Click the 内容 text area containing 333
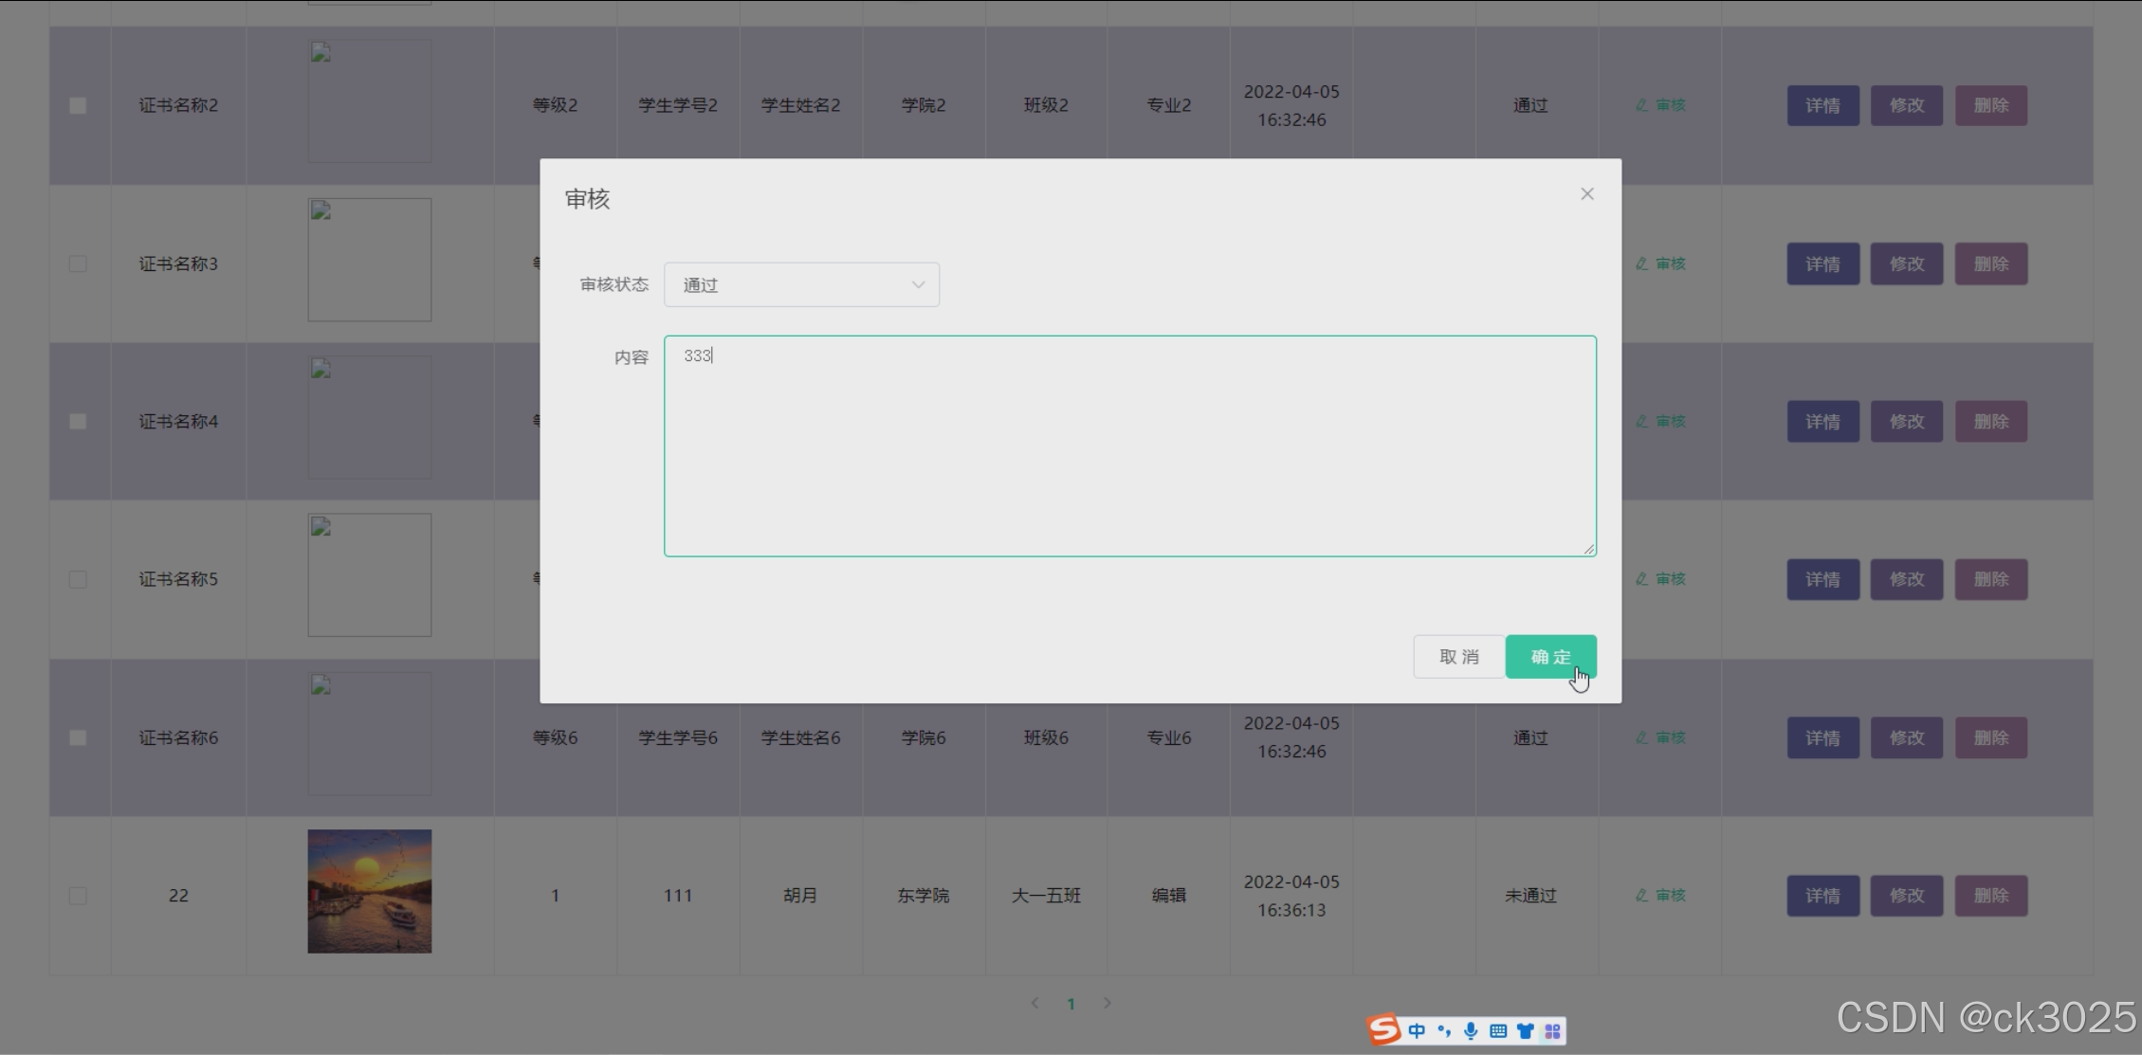The height and width of the screenshot is (1055, 2142). coord(1129,446)
